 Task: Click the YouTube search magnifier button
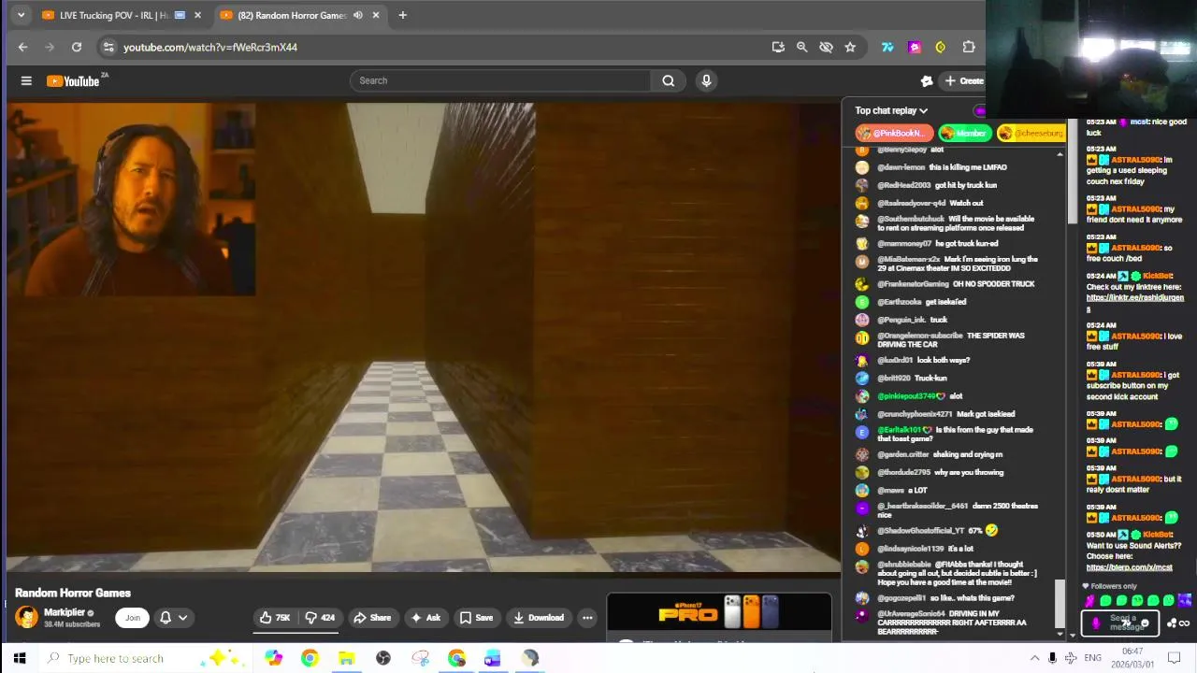tap(668, 80)
